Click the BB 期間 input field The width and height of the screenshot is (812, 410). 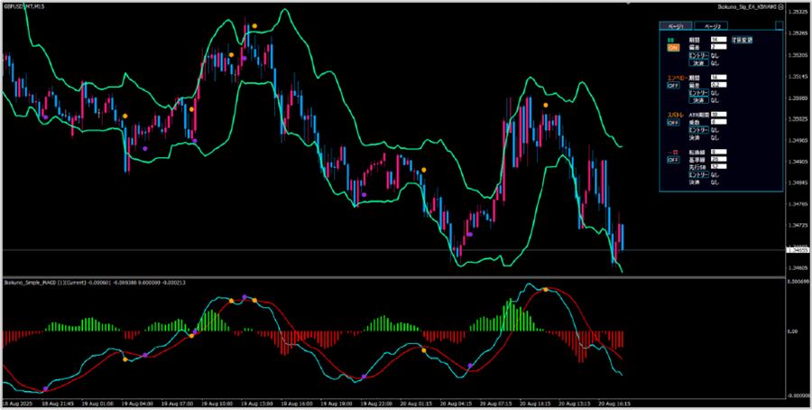coord(719,40)
